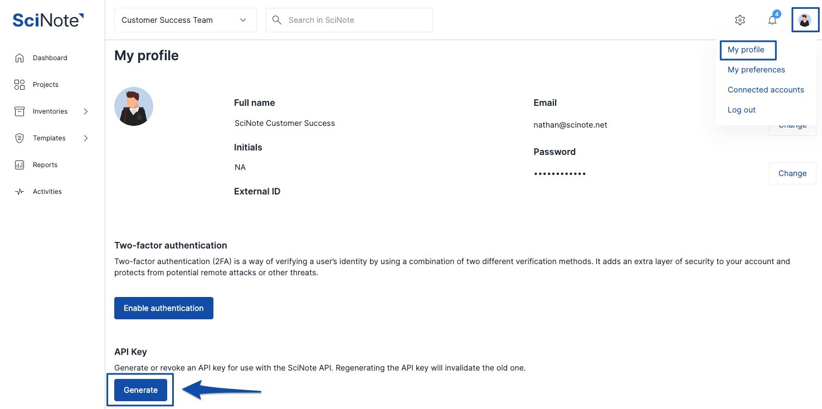The image size is (822, 409).
Task: Open the settings gear icon
Action: click(x=740, y=20)
